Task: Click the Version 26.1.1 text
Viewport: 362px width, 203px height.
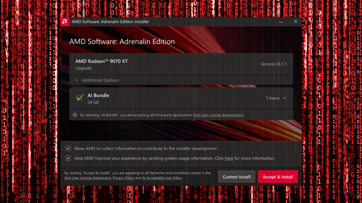Action: pos(274,64)
